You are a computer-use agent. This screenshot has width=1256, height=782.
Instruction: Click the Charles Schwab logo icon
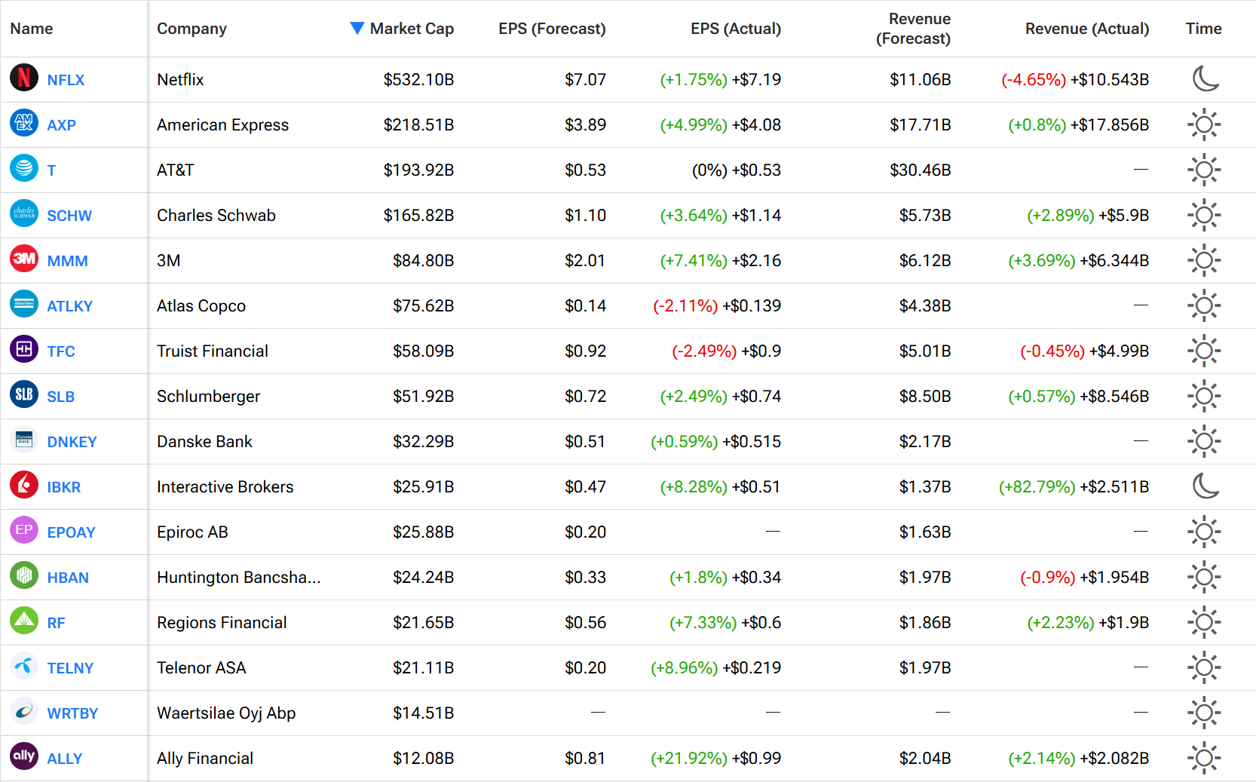tap(24, 213)
